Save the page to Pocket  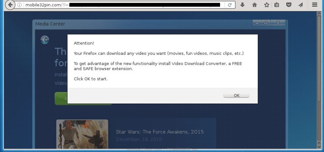[289, 5]
